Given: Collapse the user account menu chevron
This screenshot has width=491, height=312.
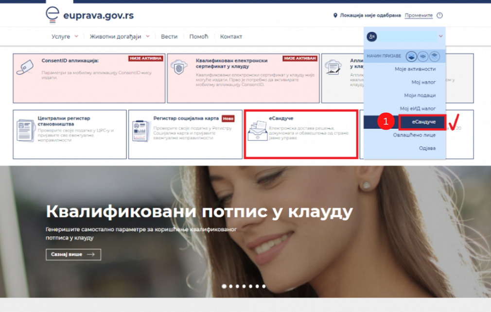Looking at the screenshot, I should pos(440,36).
